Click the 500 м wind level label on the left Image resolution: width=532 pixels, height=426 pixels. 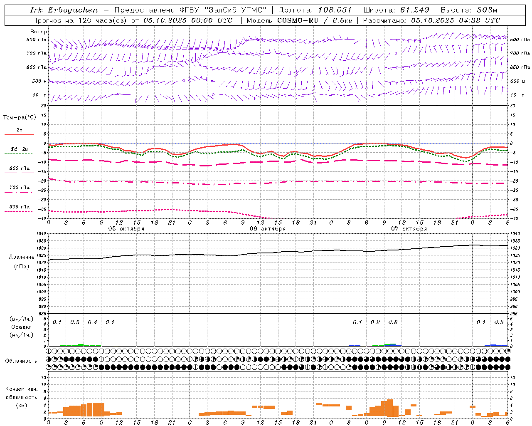[39, 81]
